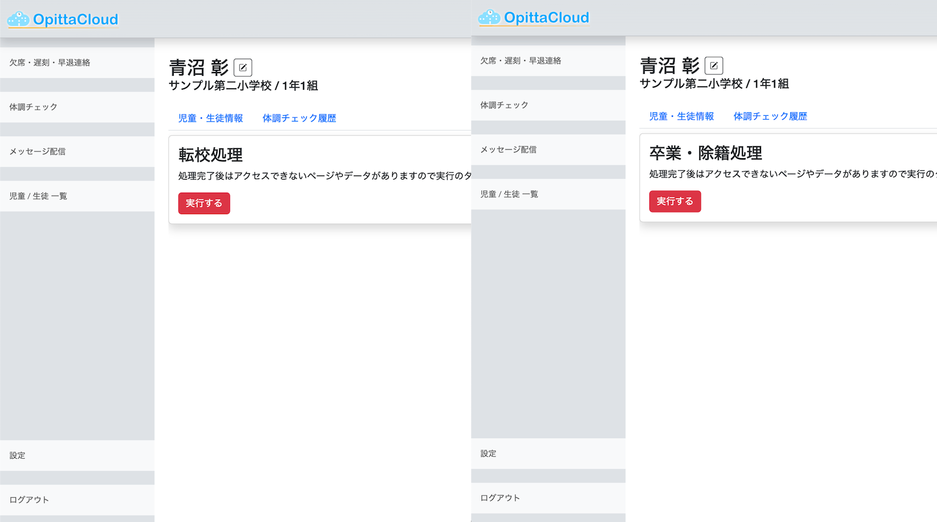This screenshot has height=522, width=937.
Task: Click OpittaCloud brand text in right window
Action: (546, 18)
